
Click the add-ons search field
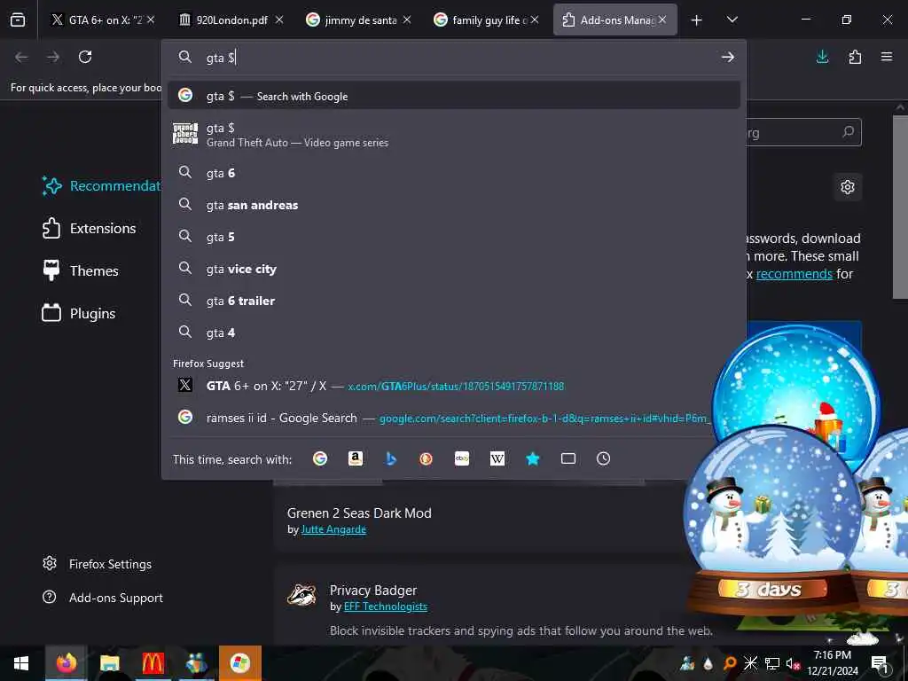click(x=802, y=133)
